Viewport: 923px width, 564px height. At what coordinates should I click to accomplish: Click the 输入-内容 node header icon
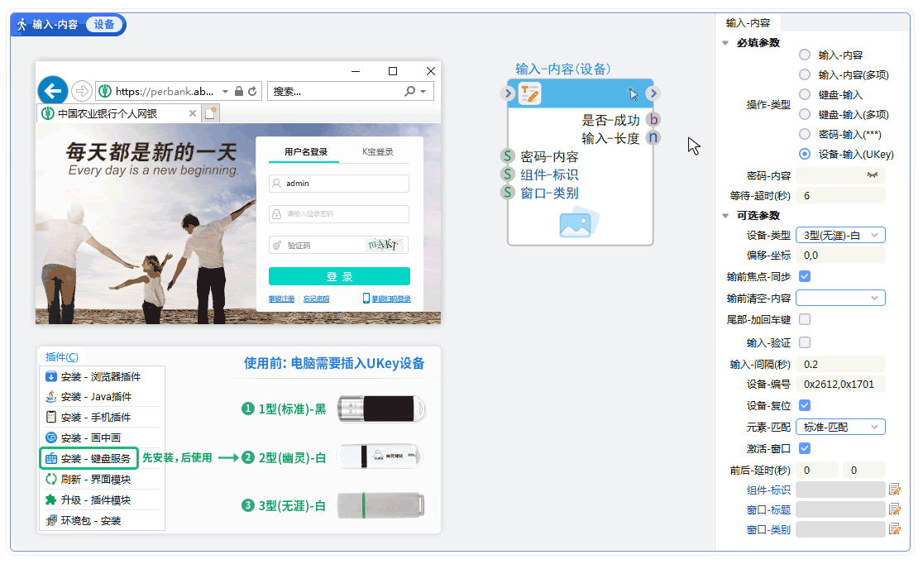coord(529,93)
